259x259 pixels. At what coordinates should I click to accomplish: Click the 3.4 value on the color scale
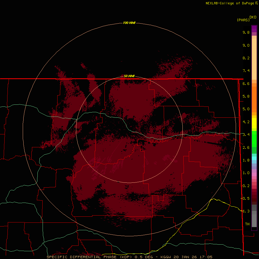tap(246, 135)
